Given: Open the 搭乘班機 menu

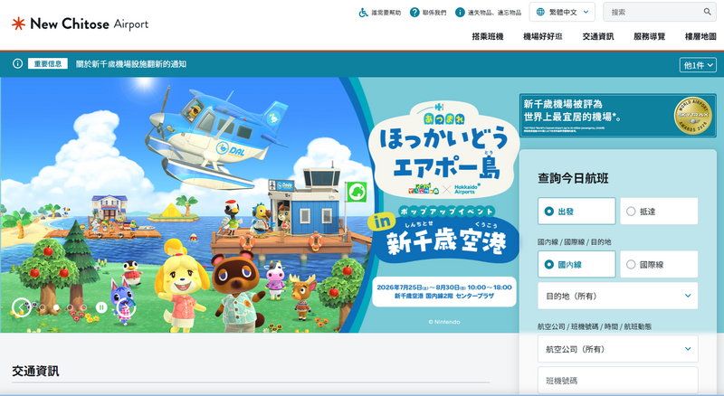Looking at the screenshot, I should [487, 36].
